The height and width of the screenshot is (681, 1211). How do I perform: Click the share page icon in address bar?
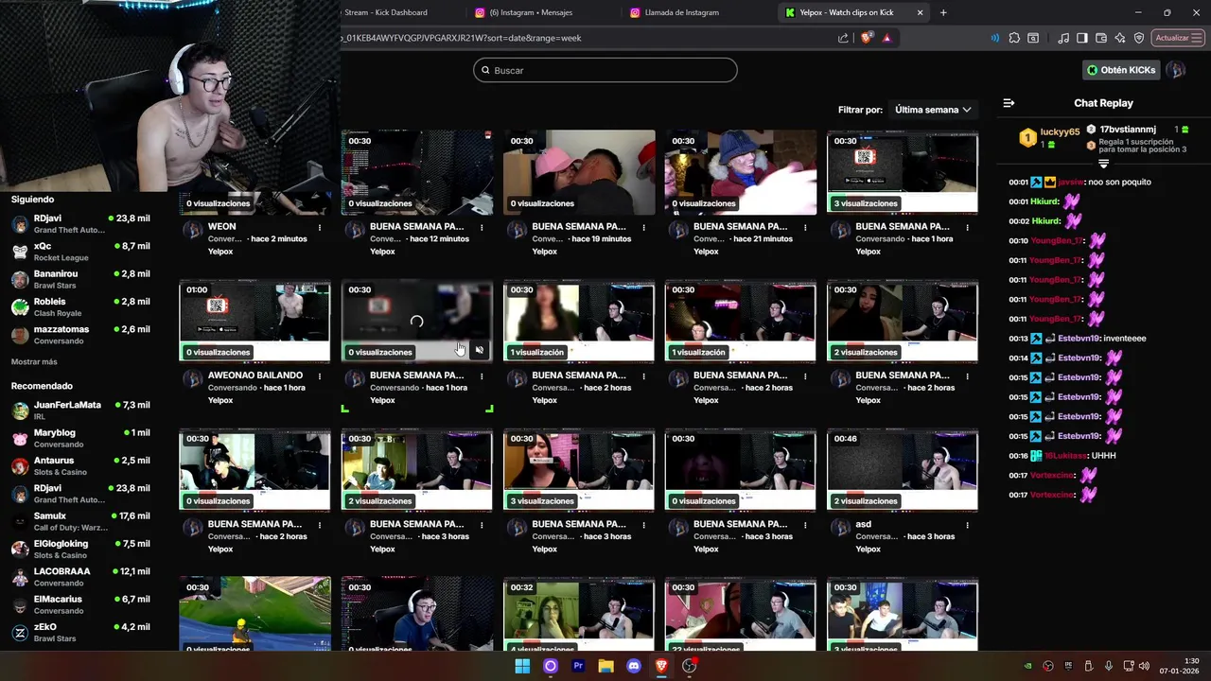pos(843,38)
